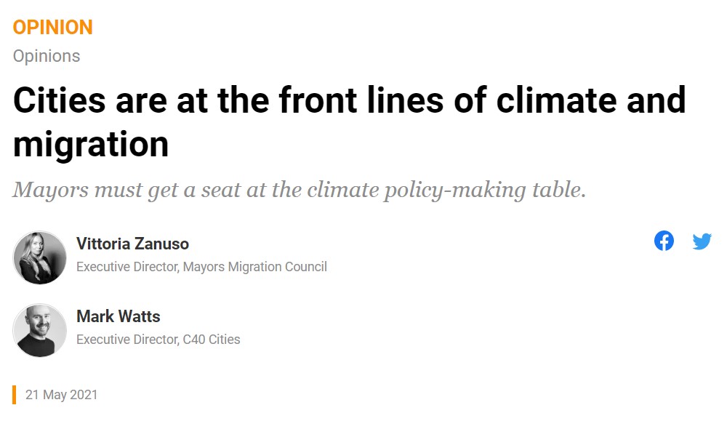727x437 pixels.
Task: Open author page for Vittoria Zanuso
Action: pyautogui.click(x=132, y=244)
